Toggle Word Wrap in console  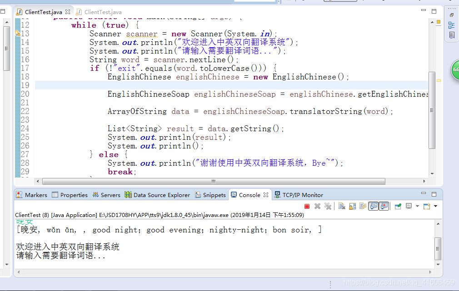tap(363, 206)
